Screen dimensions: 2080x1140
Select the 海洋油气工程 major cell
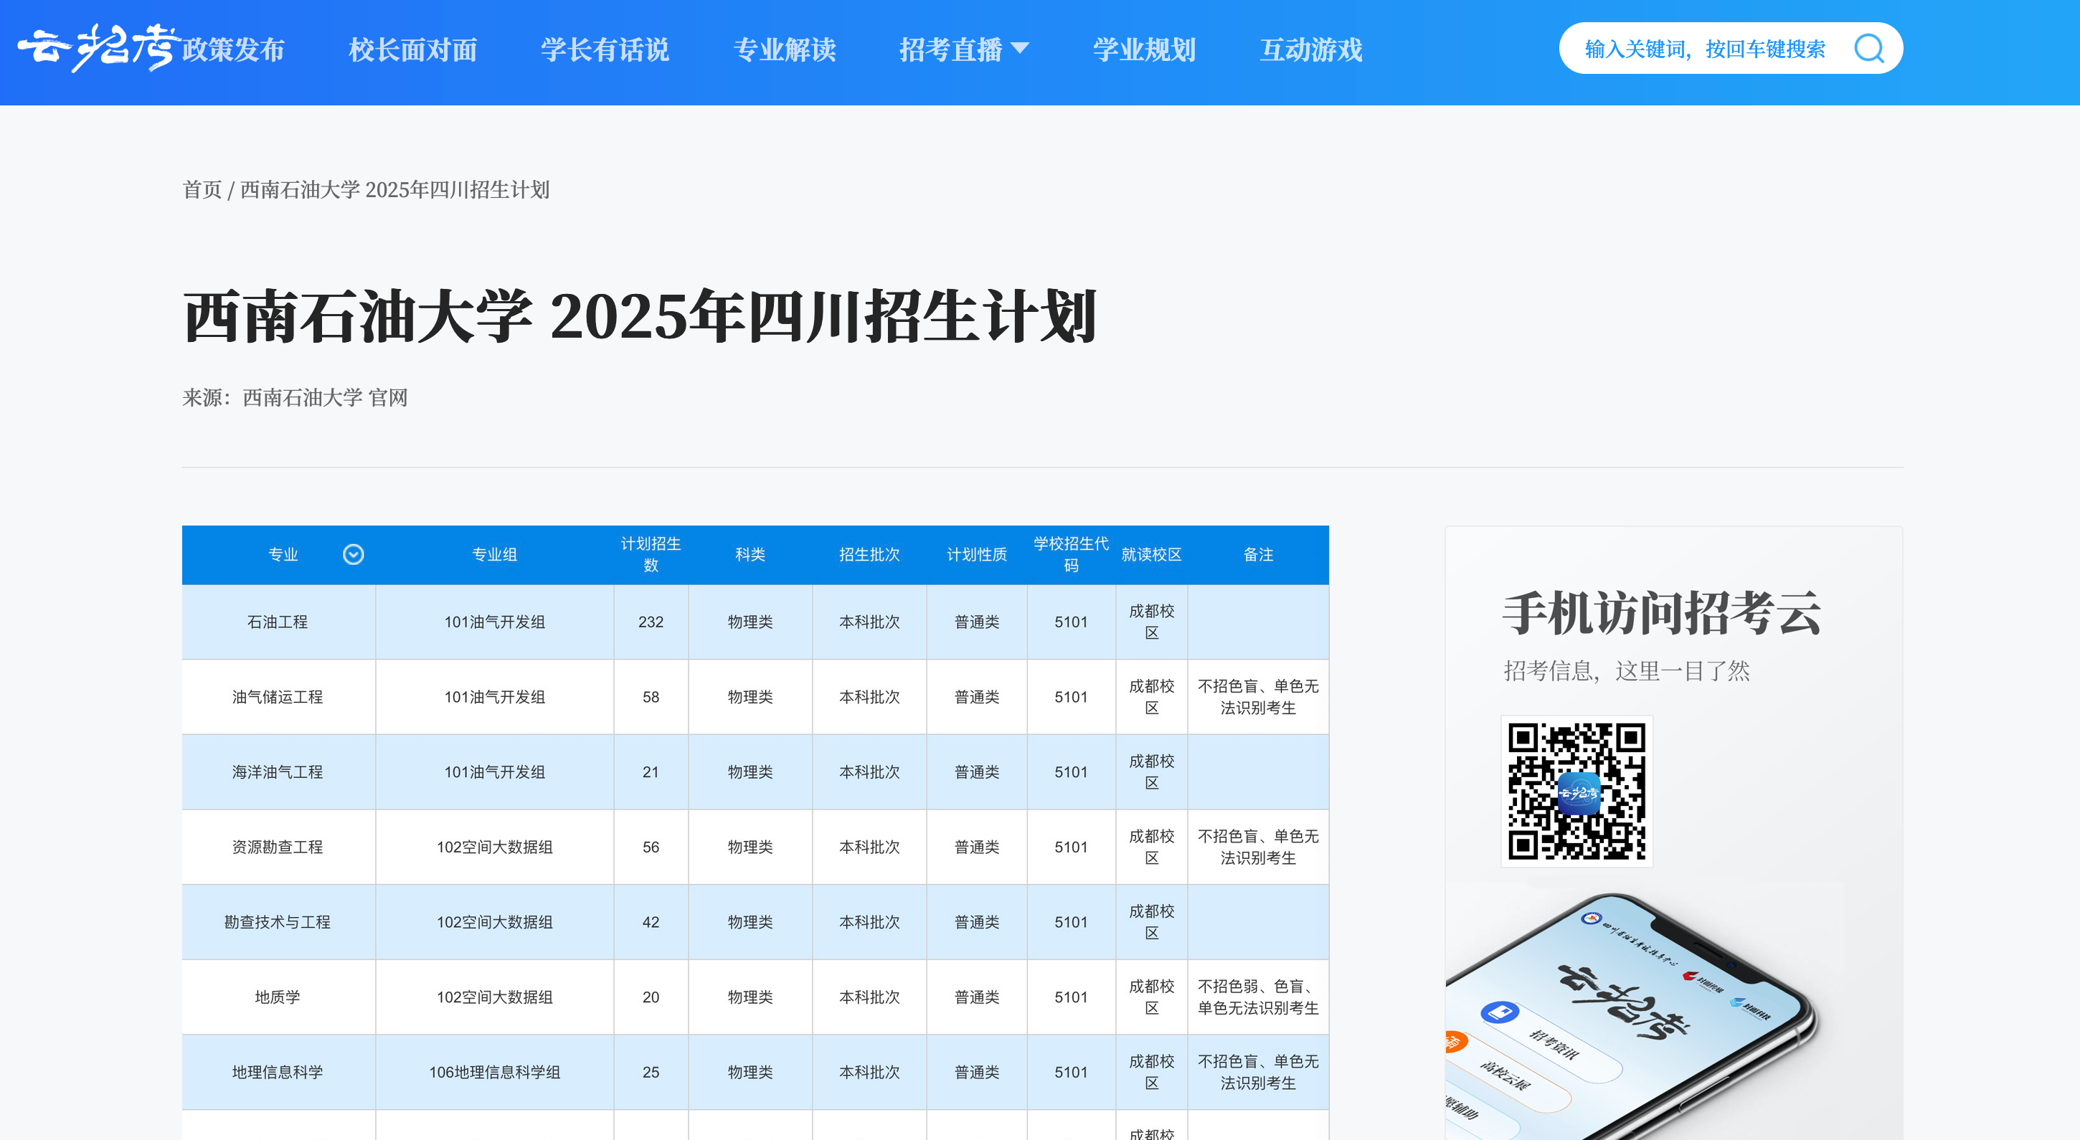click(x=278, y=772)
